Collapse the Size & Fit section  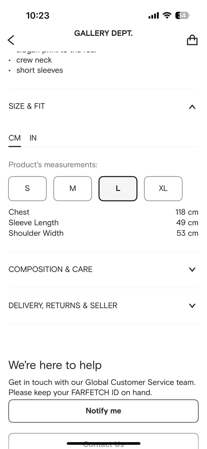192,107
